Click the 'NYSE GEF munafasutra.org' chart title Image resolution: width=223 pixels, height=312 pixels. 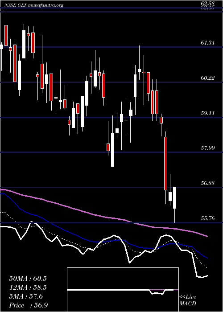[33, 5]
